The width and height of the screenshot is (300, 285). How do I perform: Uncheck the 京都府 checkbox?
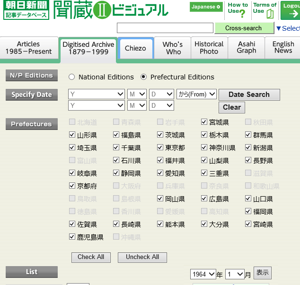click(x=72, y=185)
